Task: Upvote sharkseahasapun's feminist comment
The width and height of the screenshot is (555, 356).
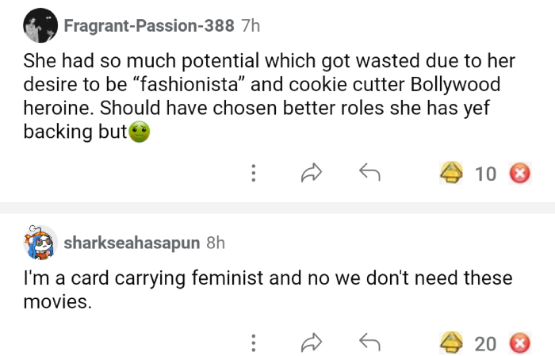Action: [453, 343]
